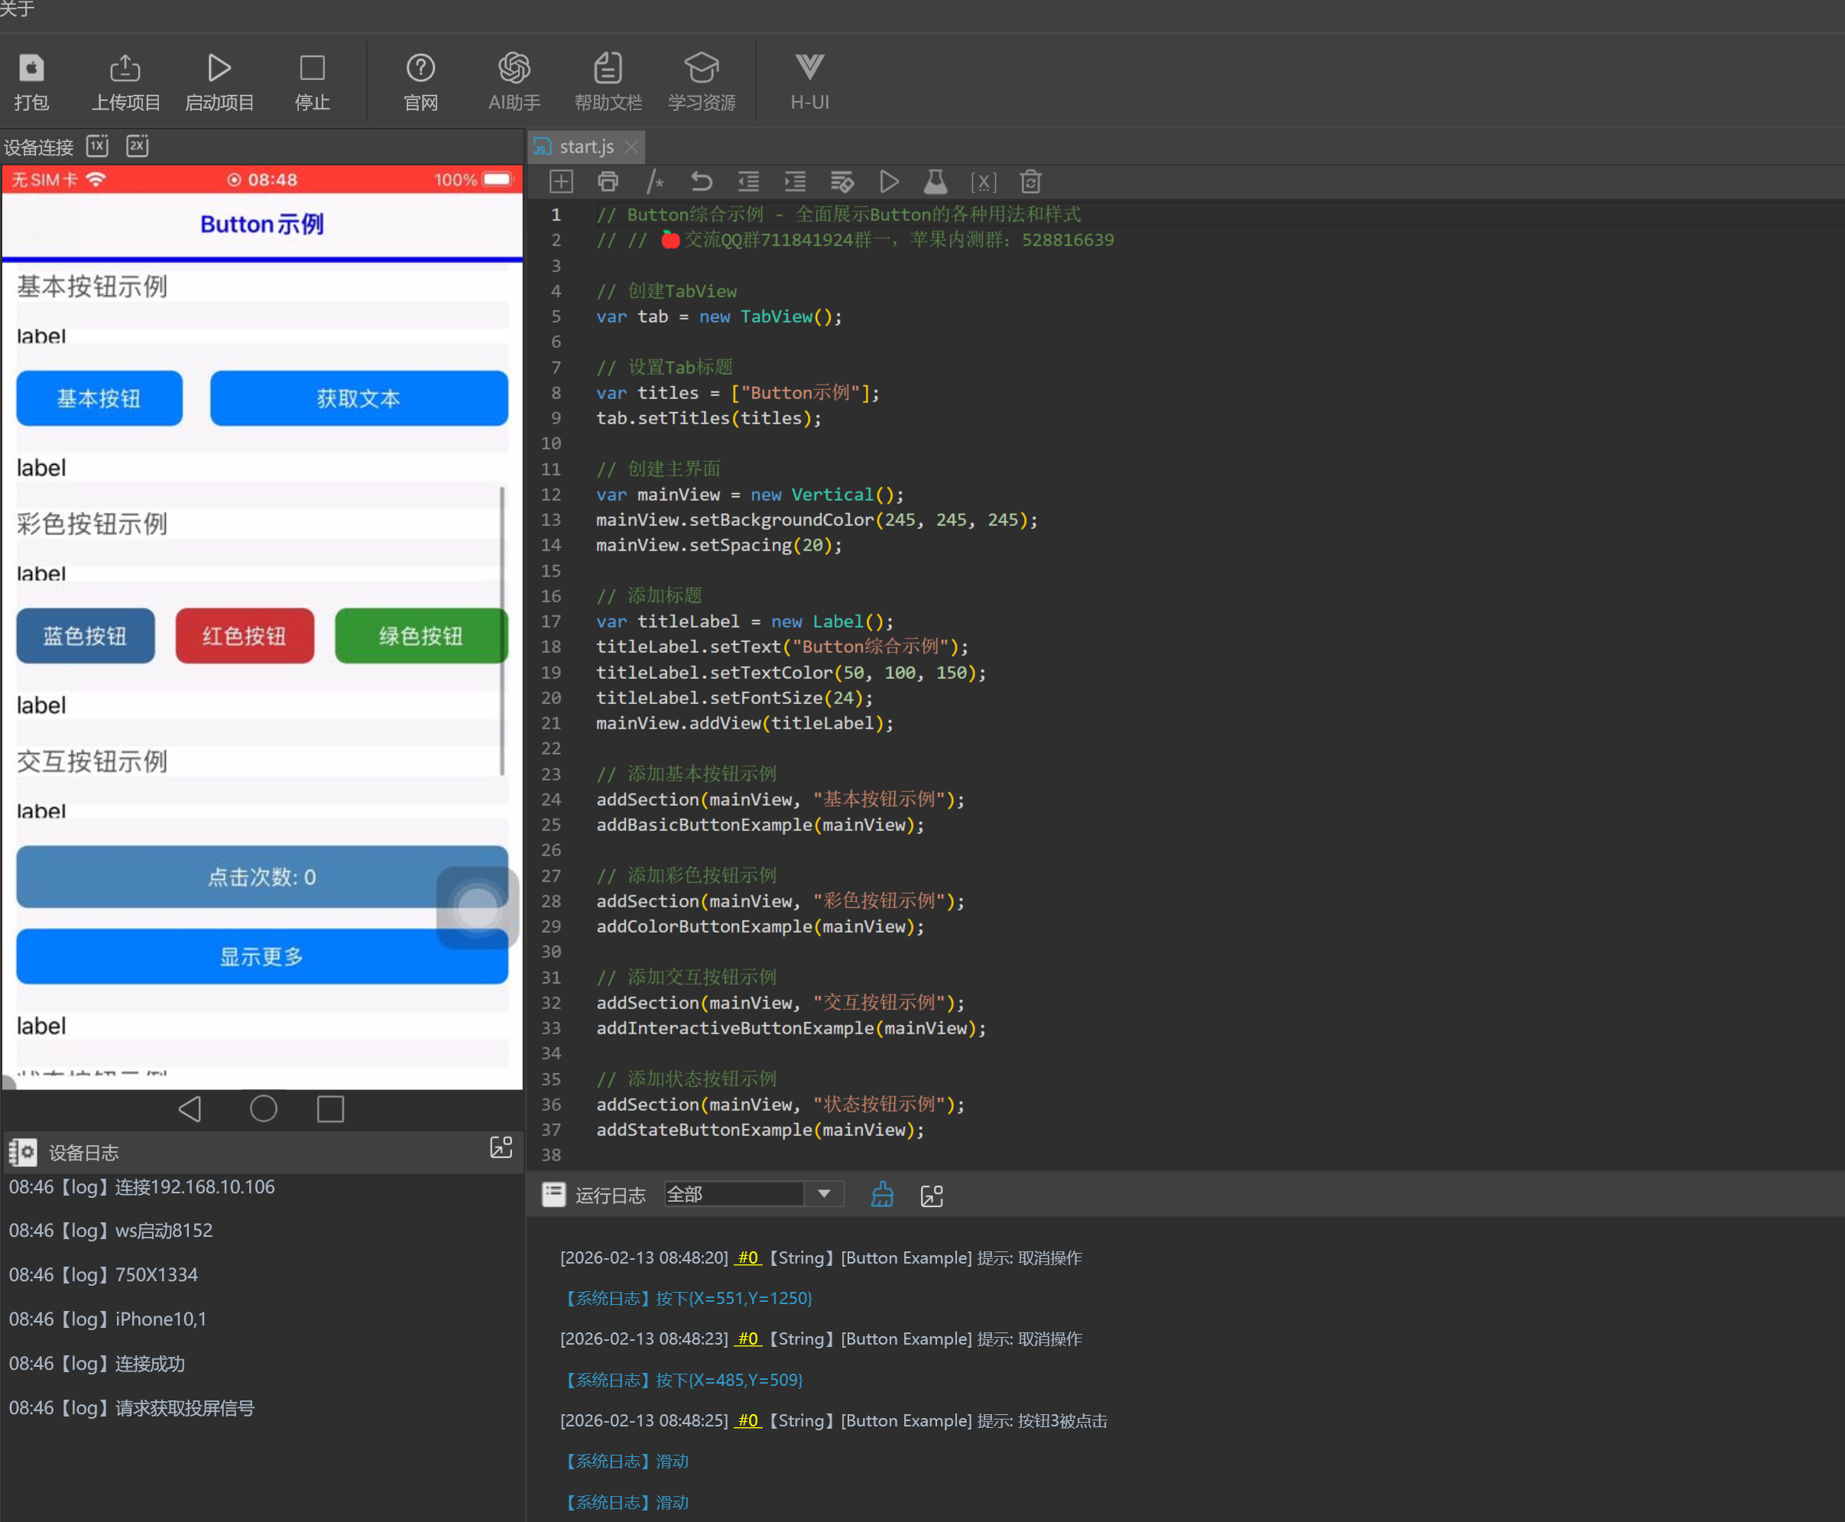Pop out the 设备日志 panel
The height and width of the screenshot is (1522, 1845).
click(x=501, y=1147)
